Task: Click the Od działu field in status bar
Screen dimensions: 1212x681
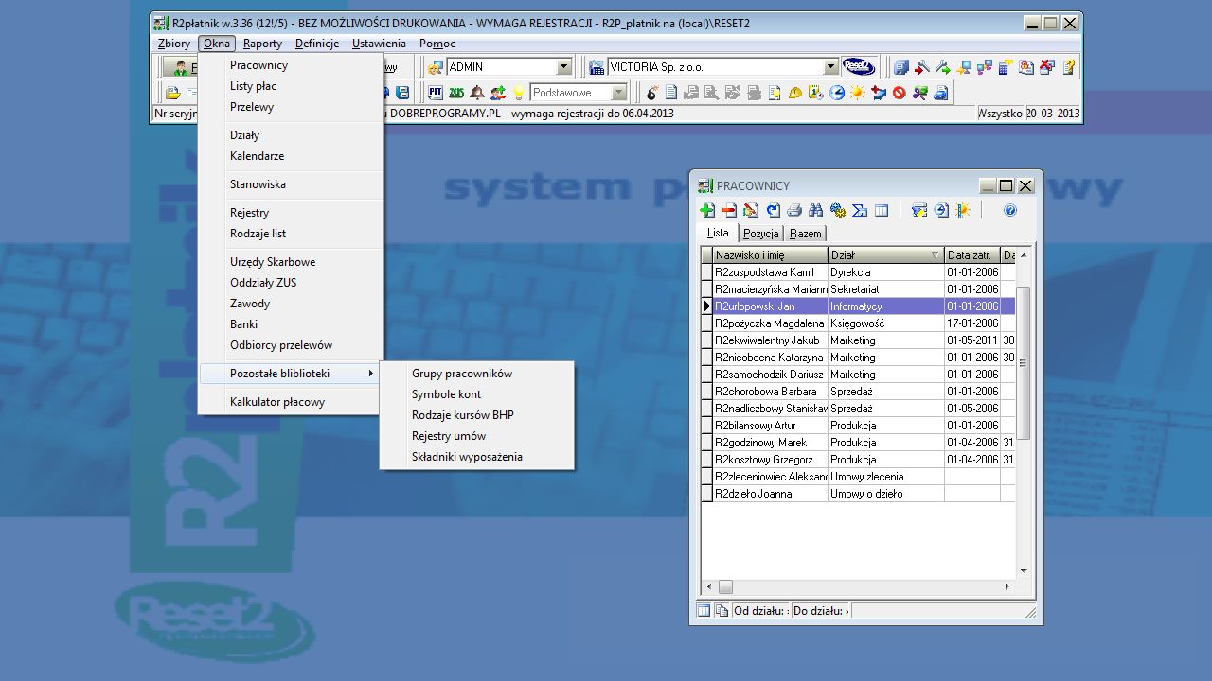Action: click(x=761, y=611)
